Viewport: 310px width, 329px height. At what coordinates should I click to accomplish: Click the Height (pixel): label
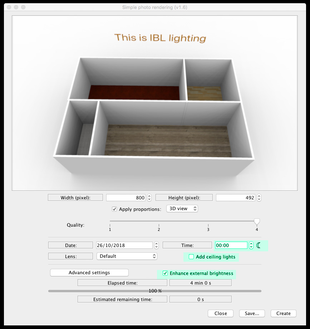(x=184, y=198)
